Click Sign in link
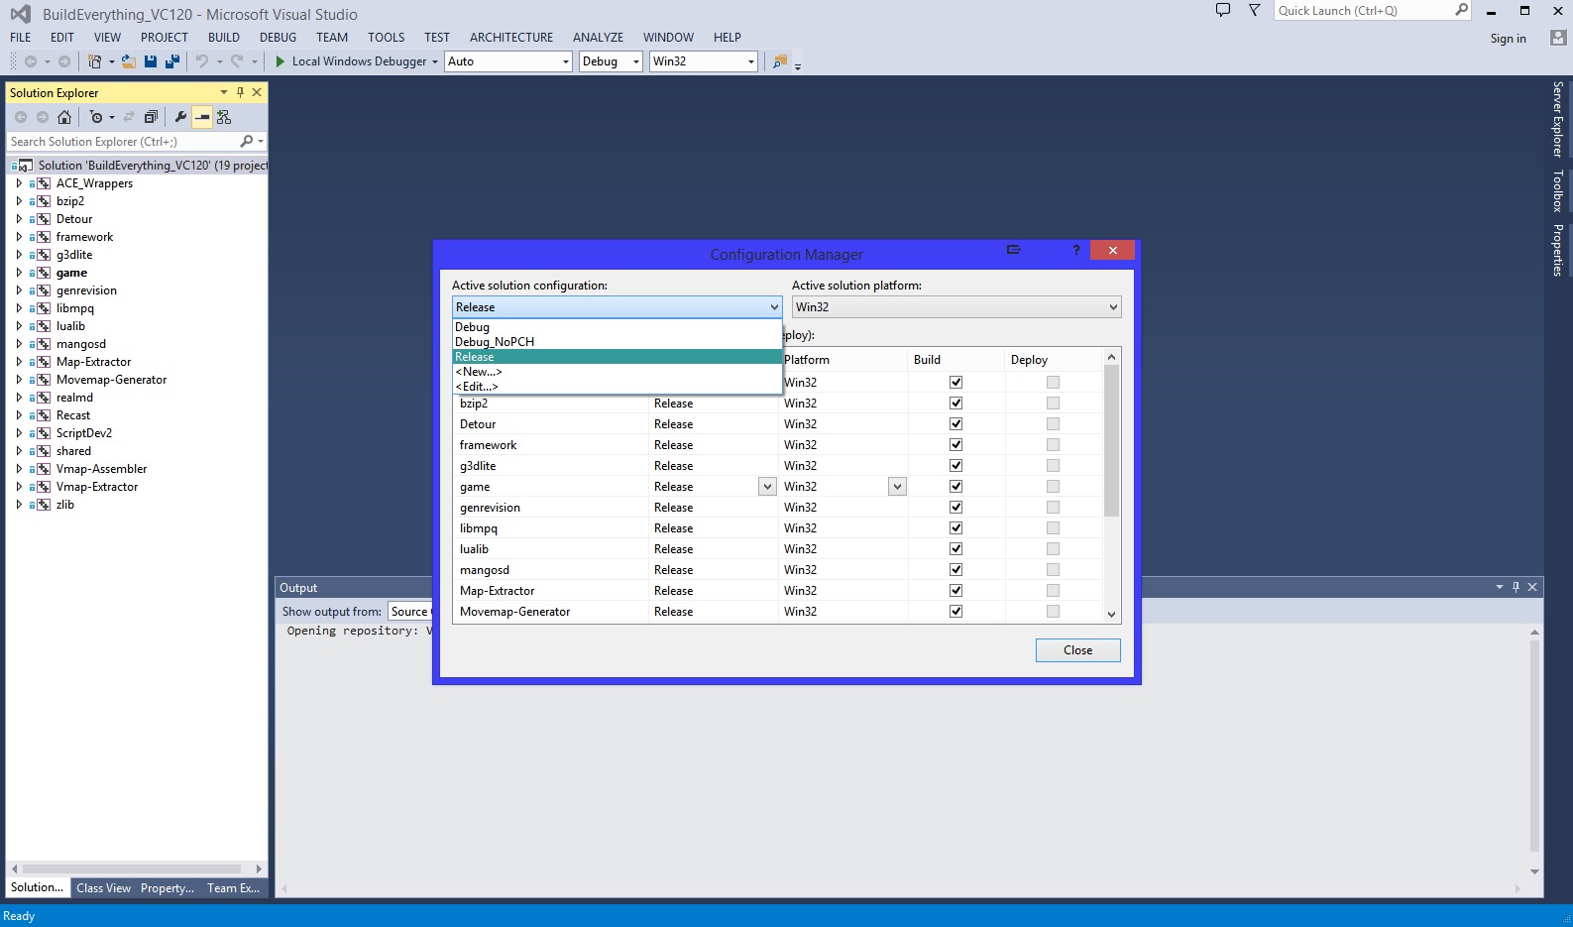Screen dimensions: 1573x927 pyautogui.click(x=1508, y=39)
